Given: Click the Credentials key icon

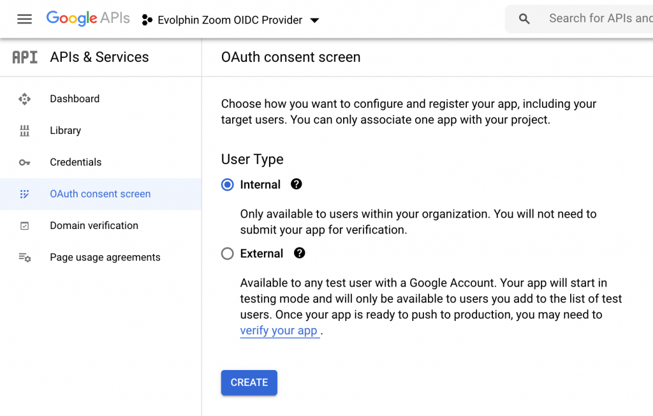Looking at the screenshot, I should 24,163.
